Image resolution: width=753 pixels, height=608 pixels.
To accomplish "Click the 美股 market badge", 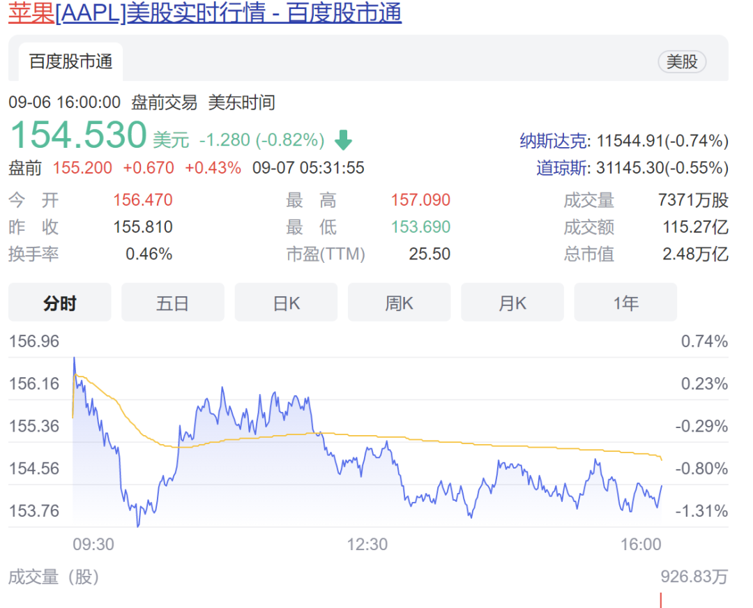I will [682, 61].
